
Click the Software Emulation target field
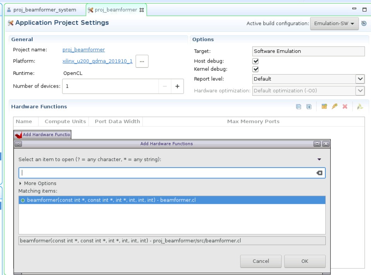308,51
